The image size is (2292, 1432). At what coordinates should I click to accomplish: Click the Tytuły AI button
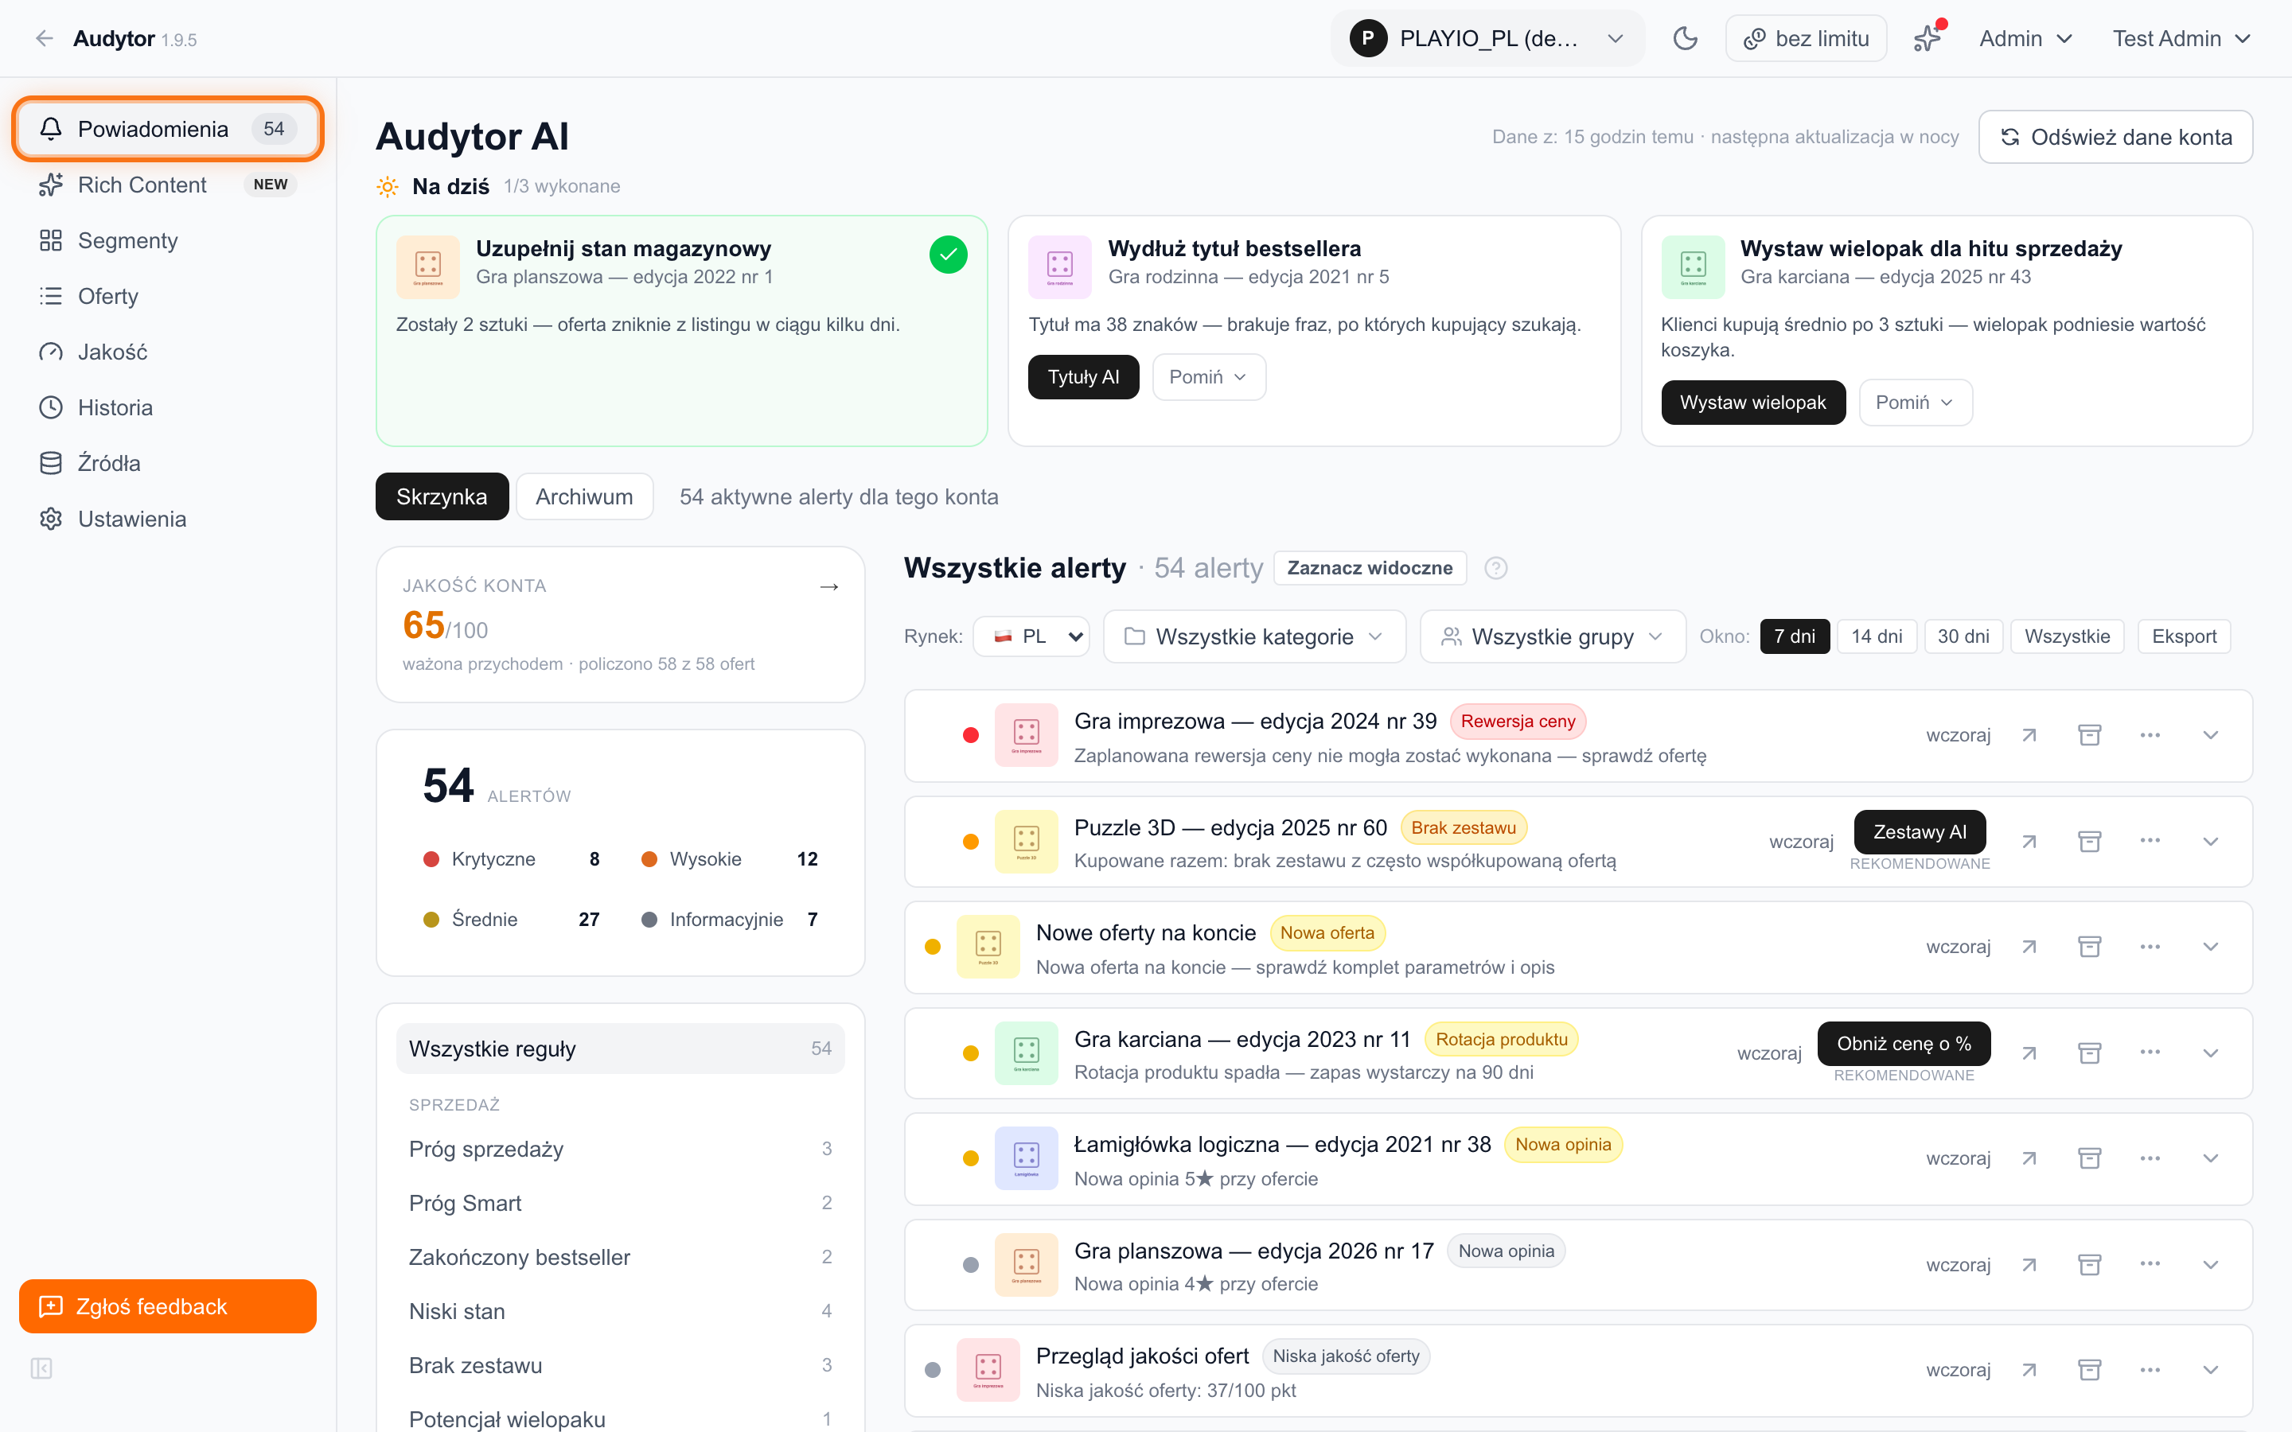point(1083,377)
